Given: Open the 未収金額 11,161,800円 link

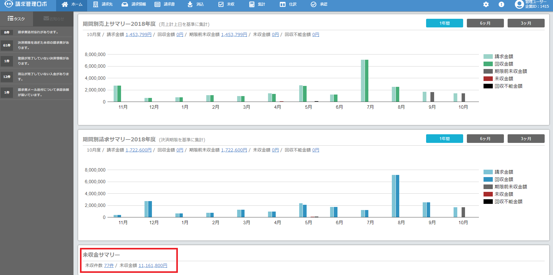Looking at the screenshot, I should point(153,265).
